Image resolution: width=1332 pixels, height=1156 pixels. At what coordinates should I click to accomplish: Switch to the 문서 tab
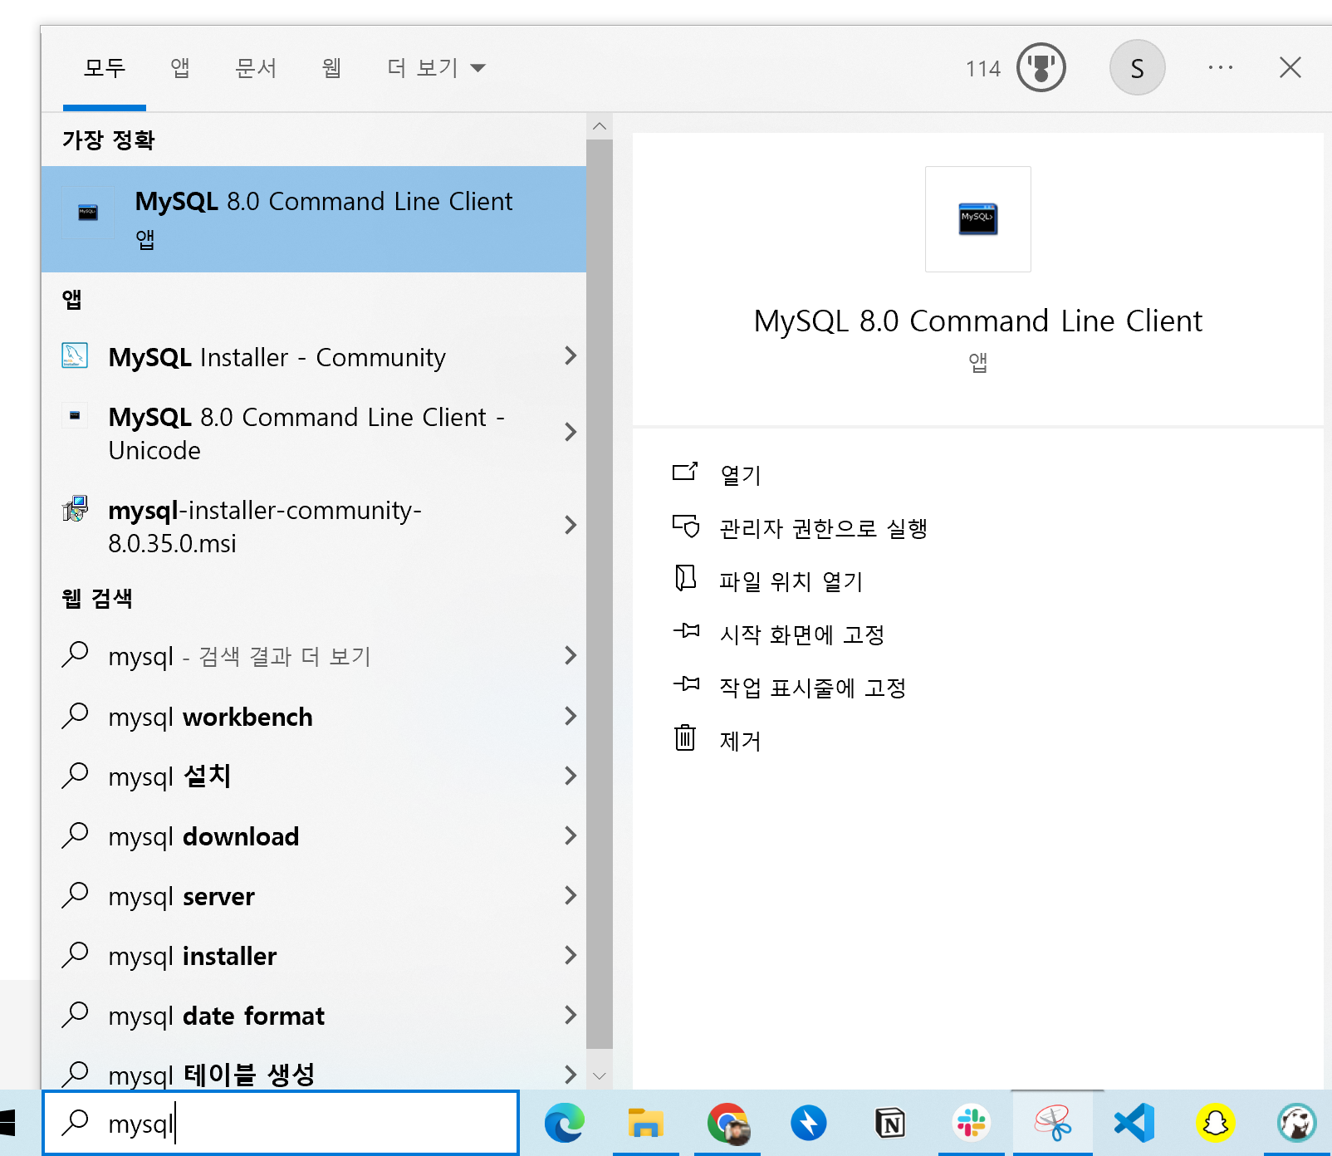256,67
